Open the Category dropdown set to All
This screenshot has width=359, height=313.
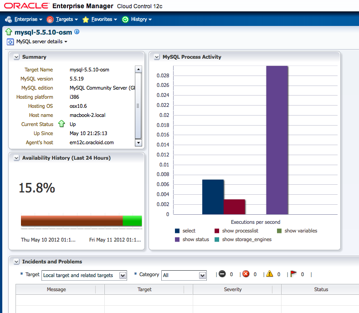click(203, 275)
